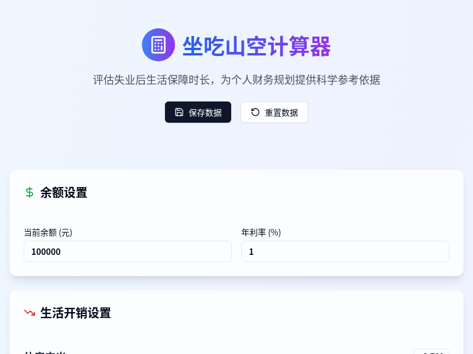Click the empty page background below the buttons
Viewport: 473px width, 354px height.
[x=237, y=145]
